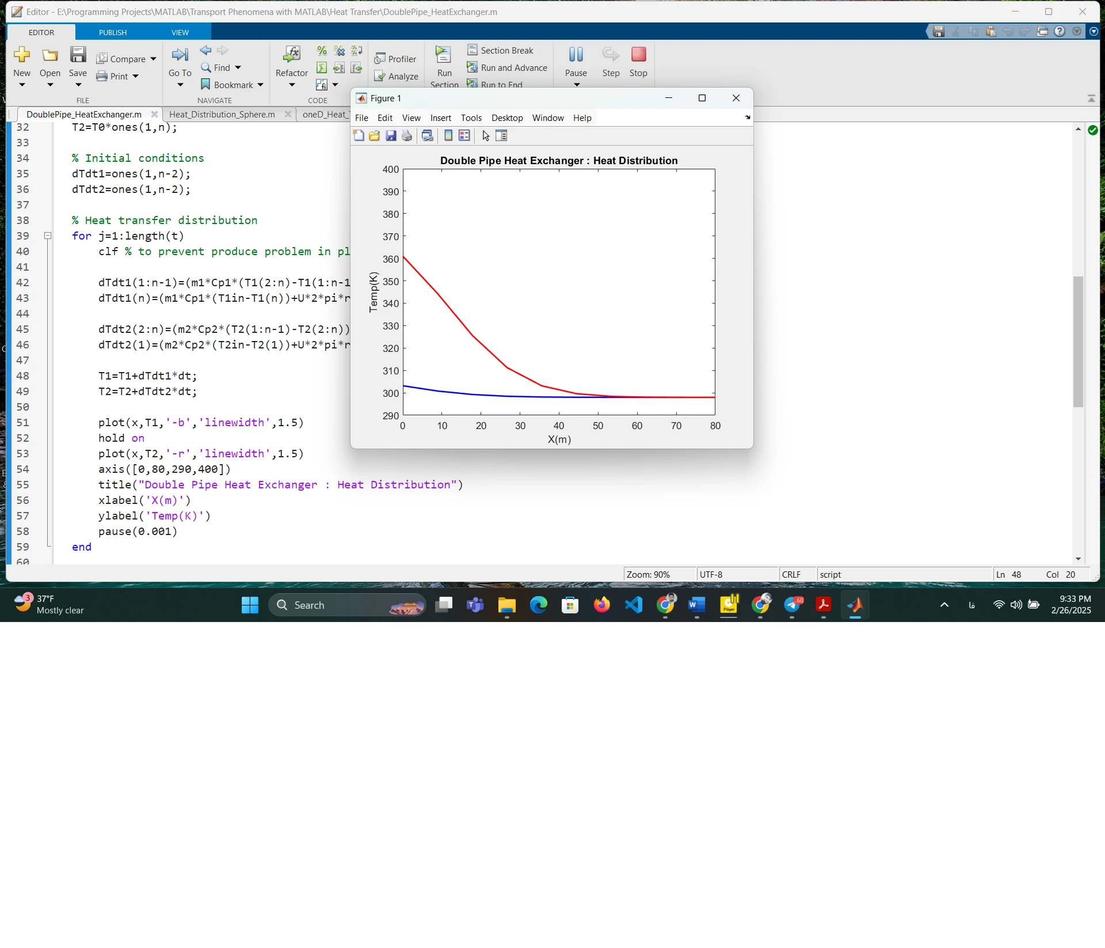Open the Refactor tool
This screenshot has height=948, width=1105.
click(x=292, y=61)
